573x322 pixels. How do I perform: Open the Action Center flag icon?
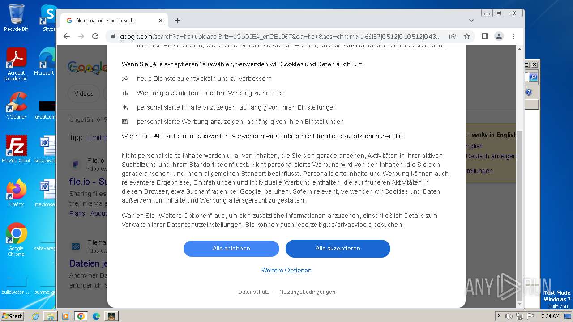(x=530, y=316)
